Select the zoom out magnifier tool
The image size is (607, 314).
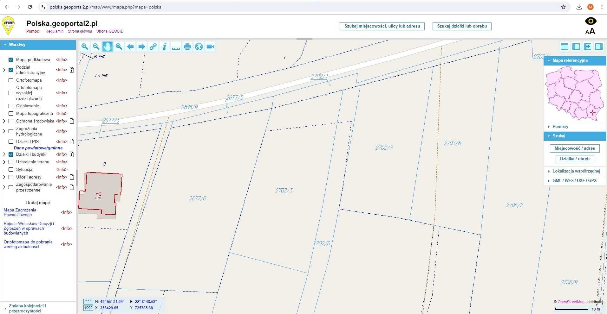96,47
